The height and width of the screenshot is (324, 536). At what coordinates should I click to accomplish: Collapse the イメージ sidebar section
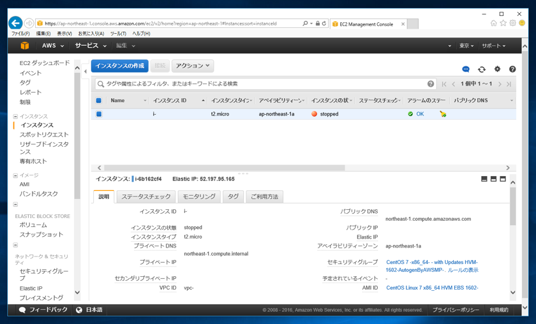[15, 175]
